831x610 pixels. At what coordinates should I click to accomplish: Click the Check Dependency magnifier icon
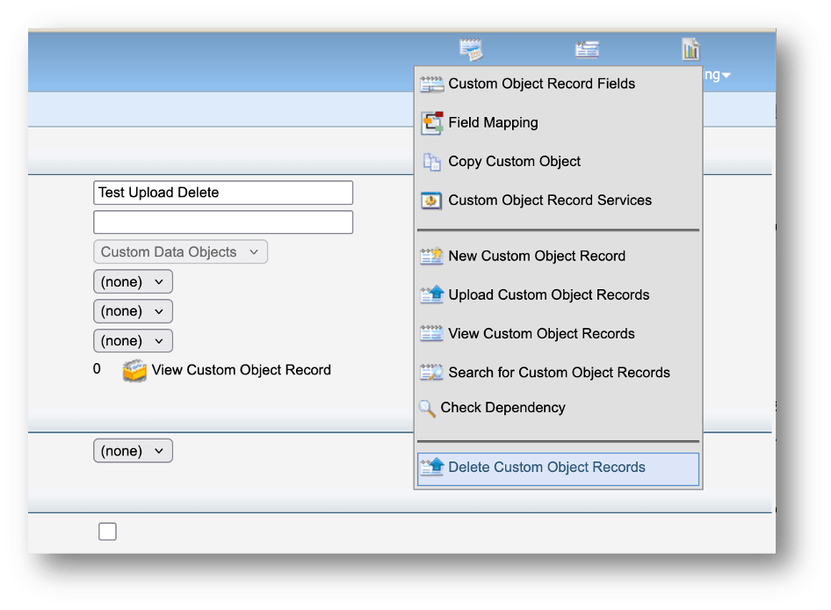(x=427, y=409)
